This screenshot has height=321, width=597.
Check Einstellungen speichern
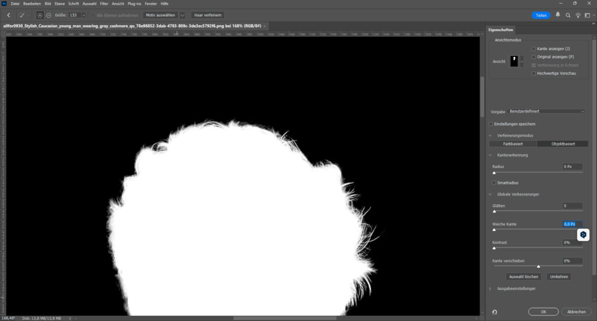[x=491, y=124]
